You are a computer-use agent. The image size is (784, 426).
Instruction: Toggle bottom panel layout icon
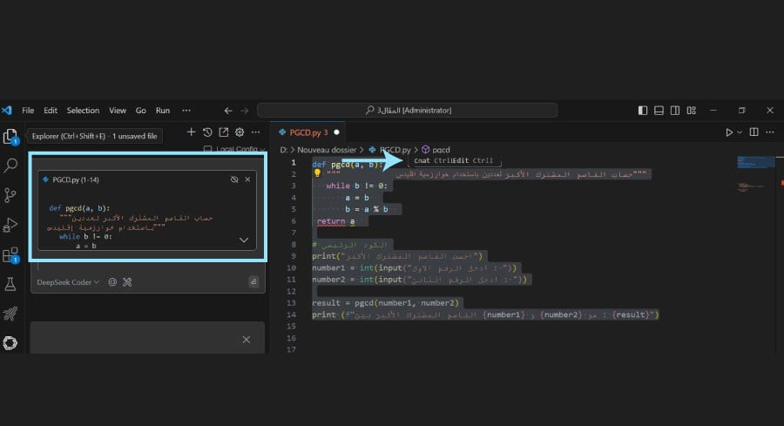click(659, 111)
